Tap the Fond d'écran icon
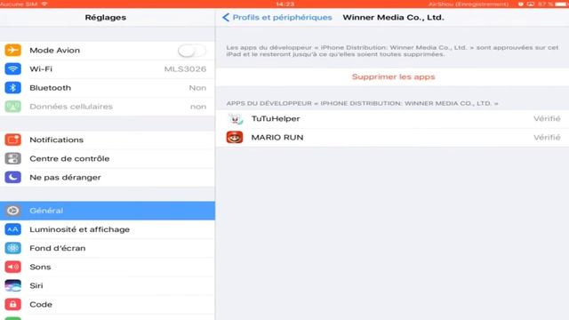 [x=12, y=248]
